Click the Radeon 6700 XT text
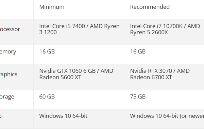The image size is (204, 129). tap(151, 77)
